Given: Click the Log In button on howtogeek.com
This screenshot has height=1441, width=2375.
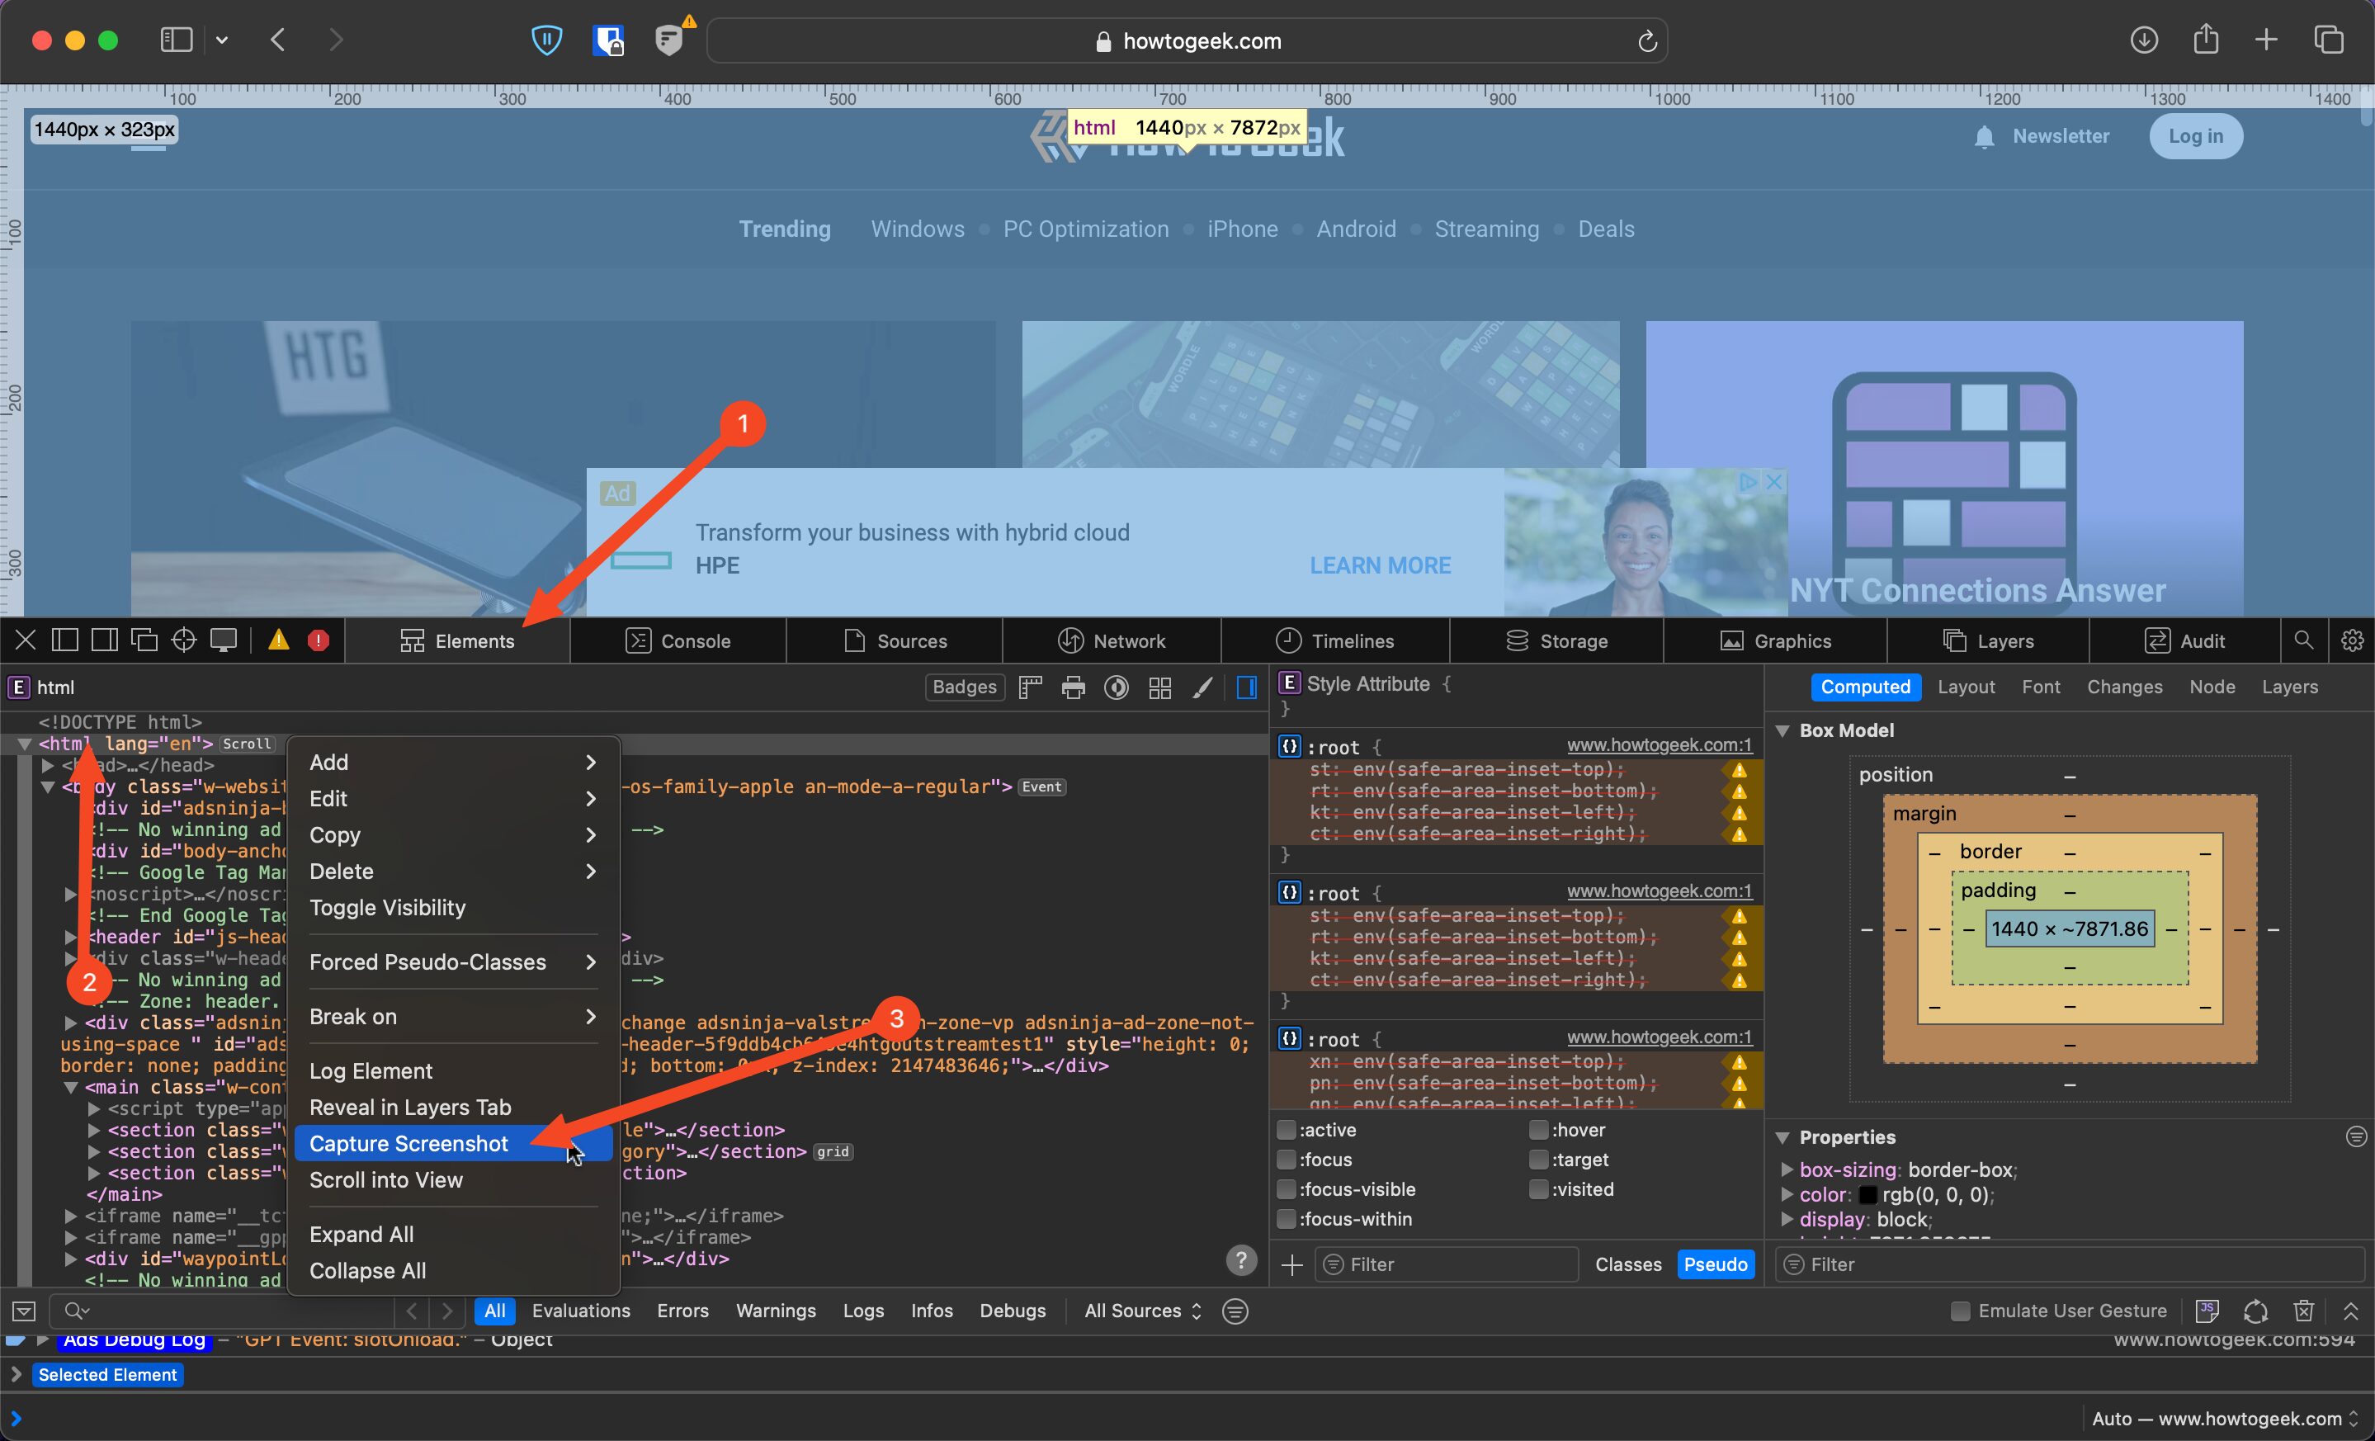Looking at the screenshot, I should point(2195,136).
